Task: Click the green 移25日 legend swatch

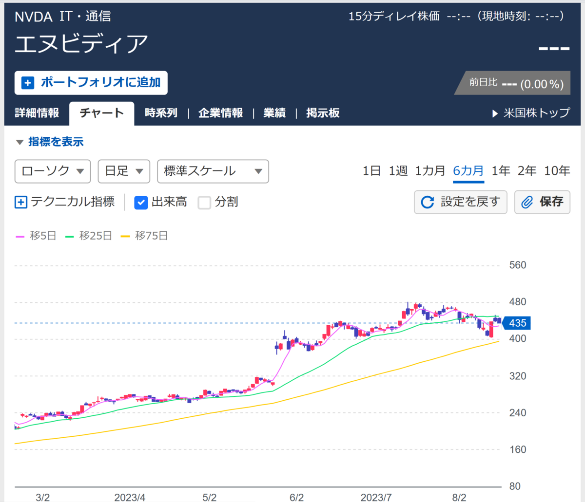Action: (x=69, y=237)
